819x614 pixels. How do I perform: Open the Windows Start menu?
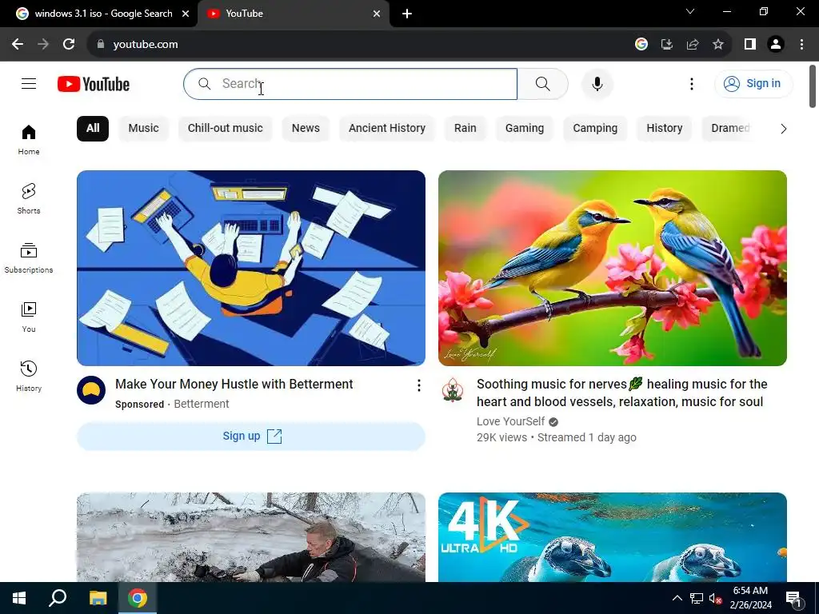(x=19, y=598)
